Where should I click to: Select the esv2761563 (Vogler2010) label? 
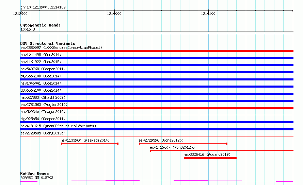pyautogui.click(x=44, y=105)
